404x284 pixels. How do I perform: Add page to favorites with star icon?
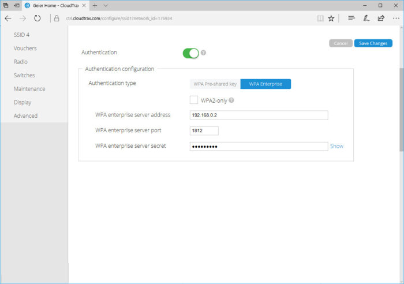[x=331, y=18]
